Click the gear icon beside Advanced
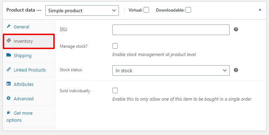 point(8,98)
